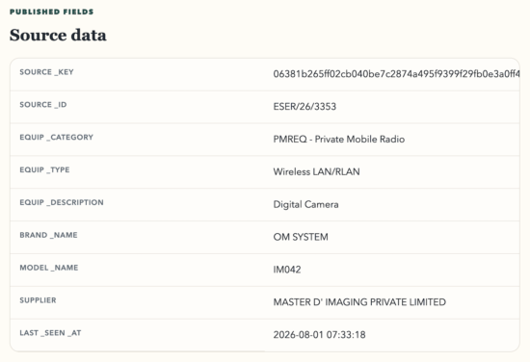Click the SUPPLIER field label
530x362 pixels.
click(38, 300)
